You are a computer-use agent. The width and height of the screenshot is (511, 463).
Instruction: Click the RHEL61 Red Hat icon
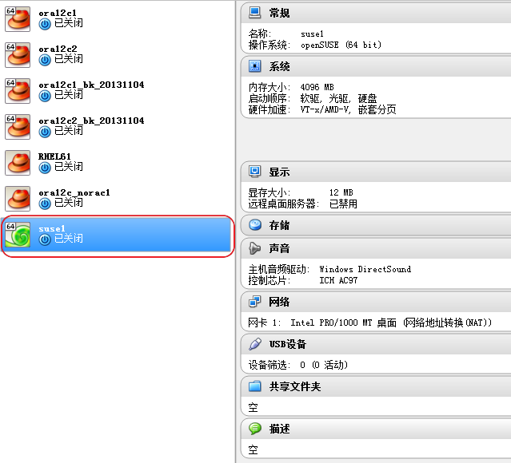tap(18, 163)
